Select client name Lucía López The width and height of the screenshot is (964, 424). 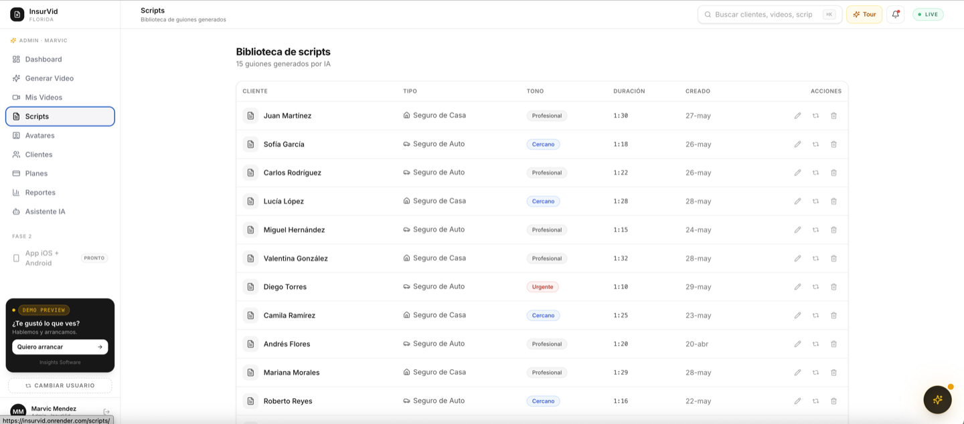[284, 201]
